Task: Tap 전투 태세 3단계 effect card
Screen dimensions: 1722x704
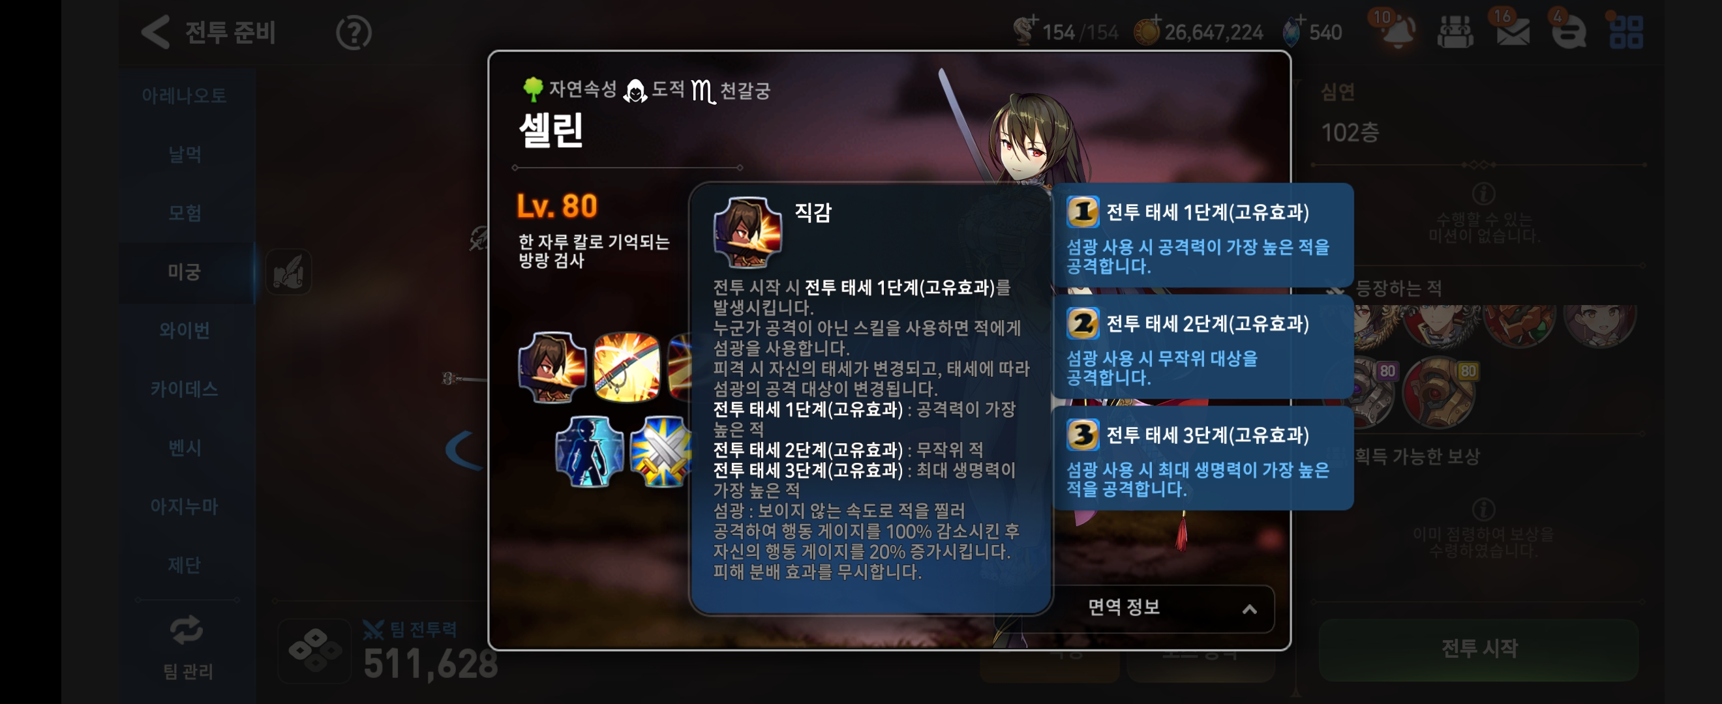Action: click(1203, 458)
